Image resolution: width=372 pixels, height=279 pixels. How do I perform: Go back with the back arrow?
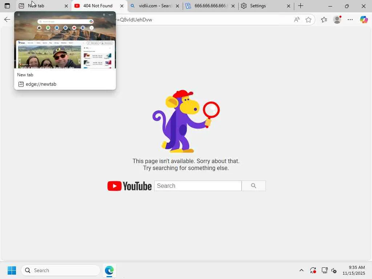(7, 20)
